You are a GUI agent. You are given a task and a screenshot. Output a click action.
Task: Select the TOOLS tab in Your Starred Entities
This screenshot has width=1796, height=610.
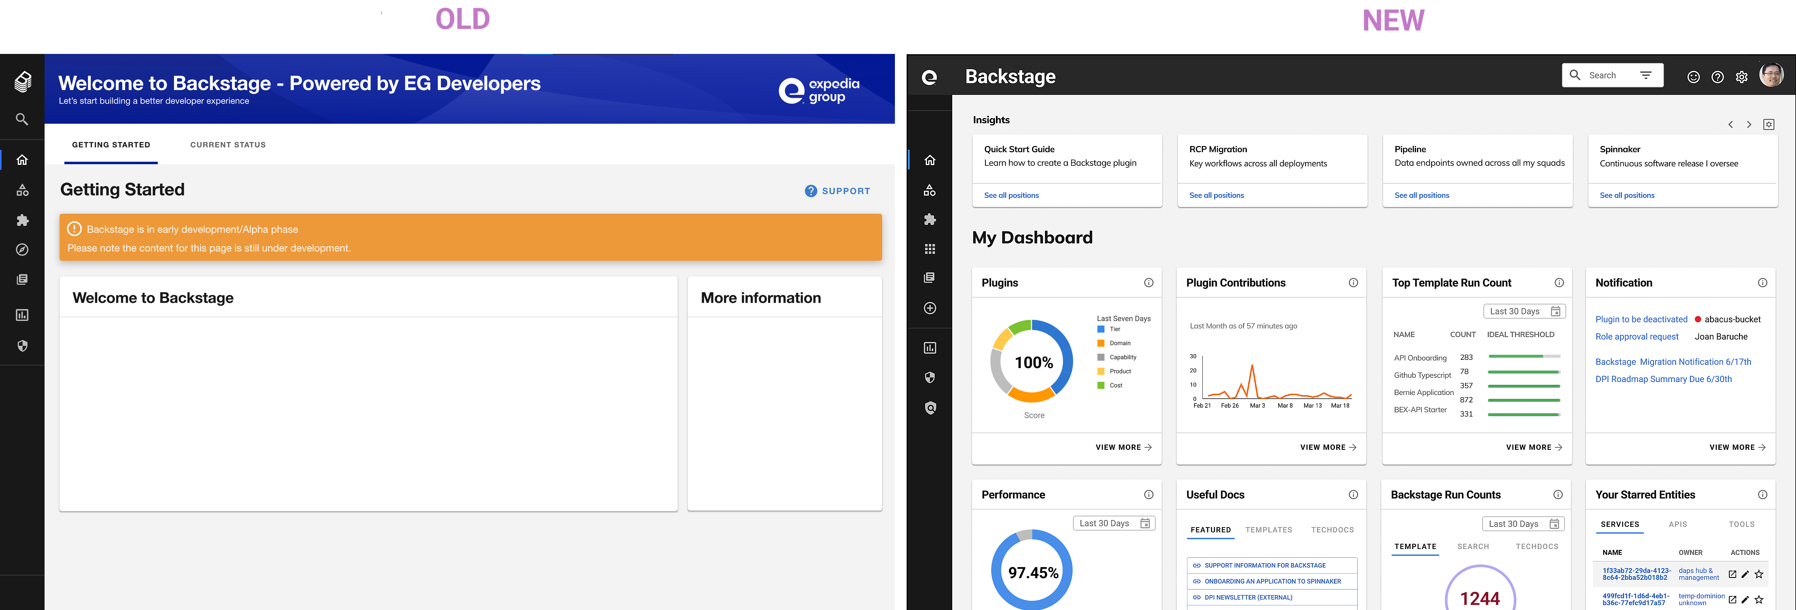(1742, 525)
